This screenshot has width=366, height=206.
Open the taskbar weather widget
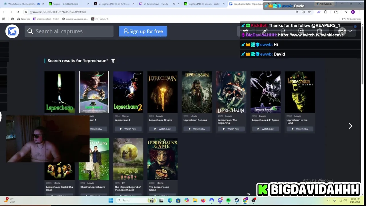pos(9,200)
